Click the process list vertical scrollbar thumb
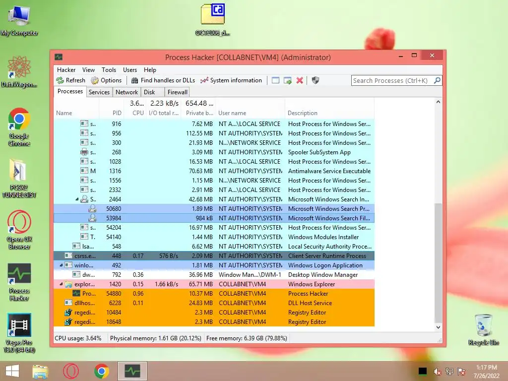This screenshot has width=508, height=381. click(438, 263)
